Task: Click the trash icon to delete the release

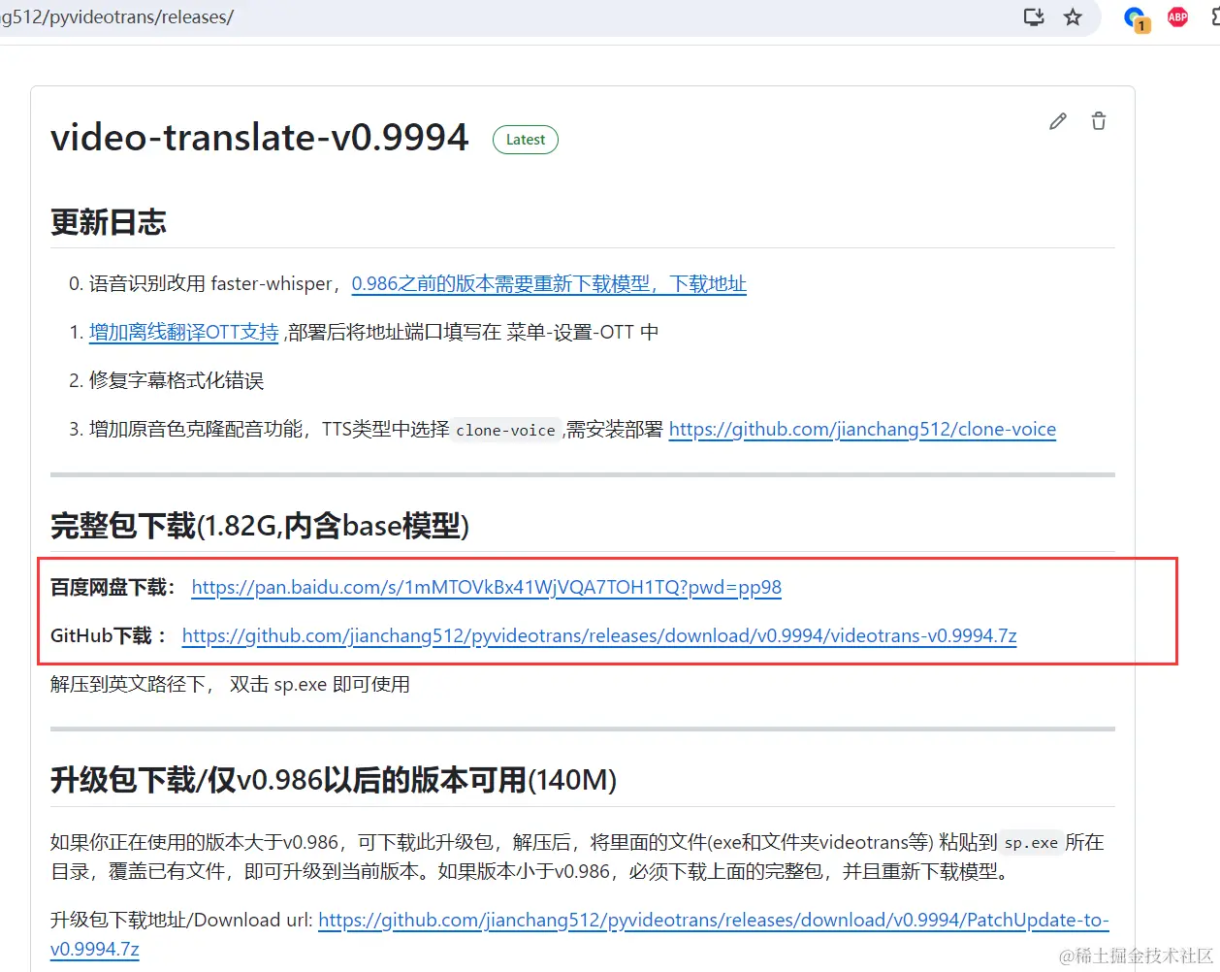Action: (1098, 120)
